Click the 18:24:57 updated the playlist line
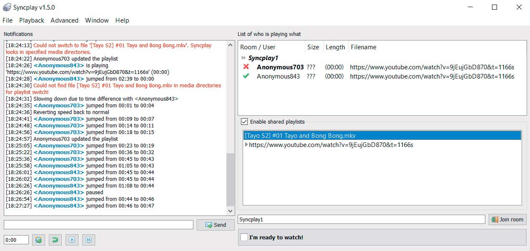This screenshot has width=530, height=251. point(62,139)
